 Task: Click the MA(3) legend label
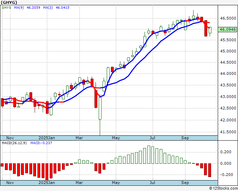(x=48, y=7)
